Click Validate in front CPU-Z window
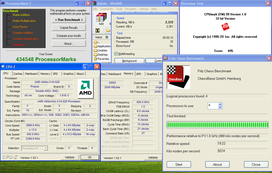The width and height of the screenshot is (272, 173). (70, 157)
